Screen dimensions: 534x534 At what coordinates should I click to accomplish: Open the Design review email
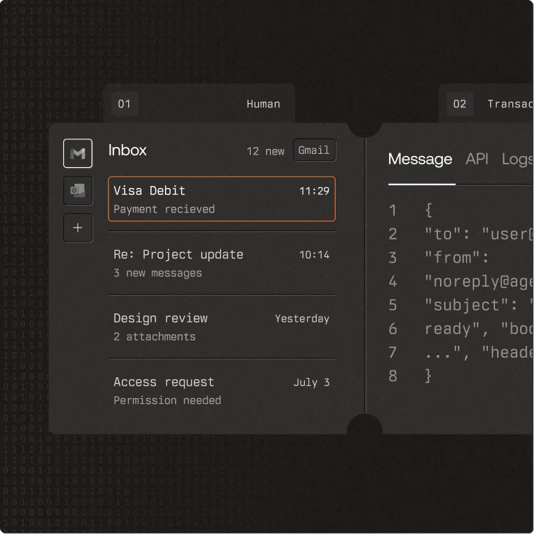click(x=221, y=327)
